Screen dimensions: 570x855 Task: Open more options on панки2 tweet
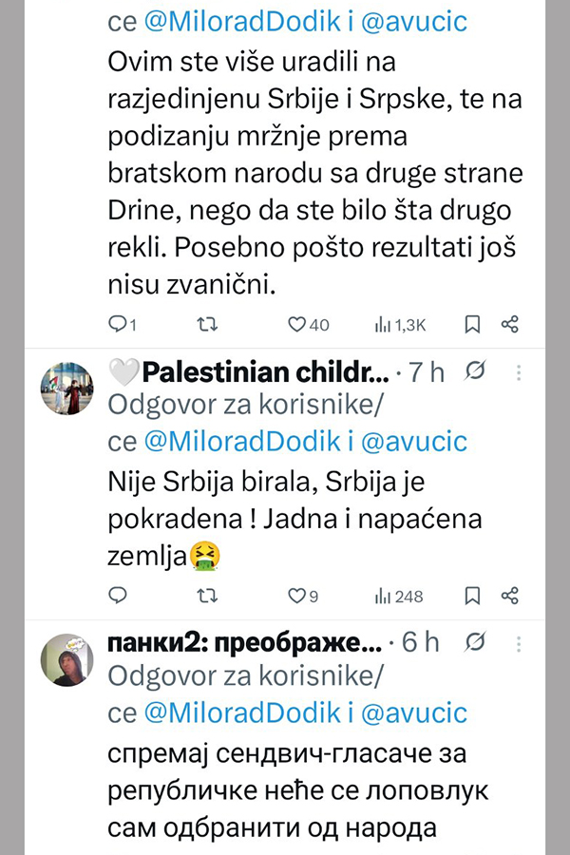516,643
